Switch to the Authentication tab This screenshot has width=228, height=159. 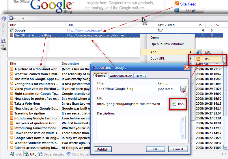point(121,76)
